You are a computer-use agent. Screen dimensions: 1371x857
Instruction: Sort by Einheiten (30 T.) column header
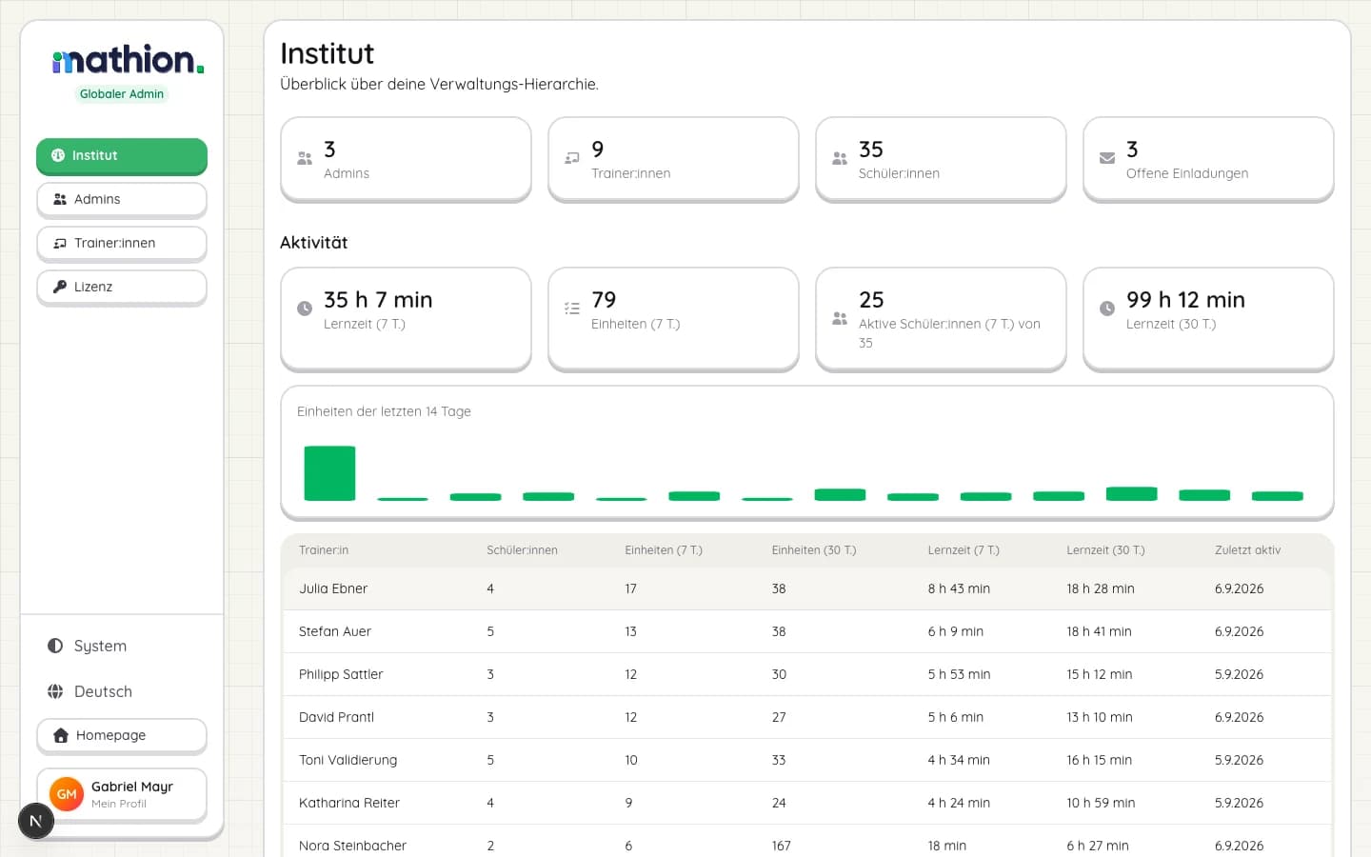pos(814,550)
